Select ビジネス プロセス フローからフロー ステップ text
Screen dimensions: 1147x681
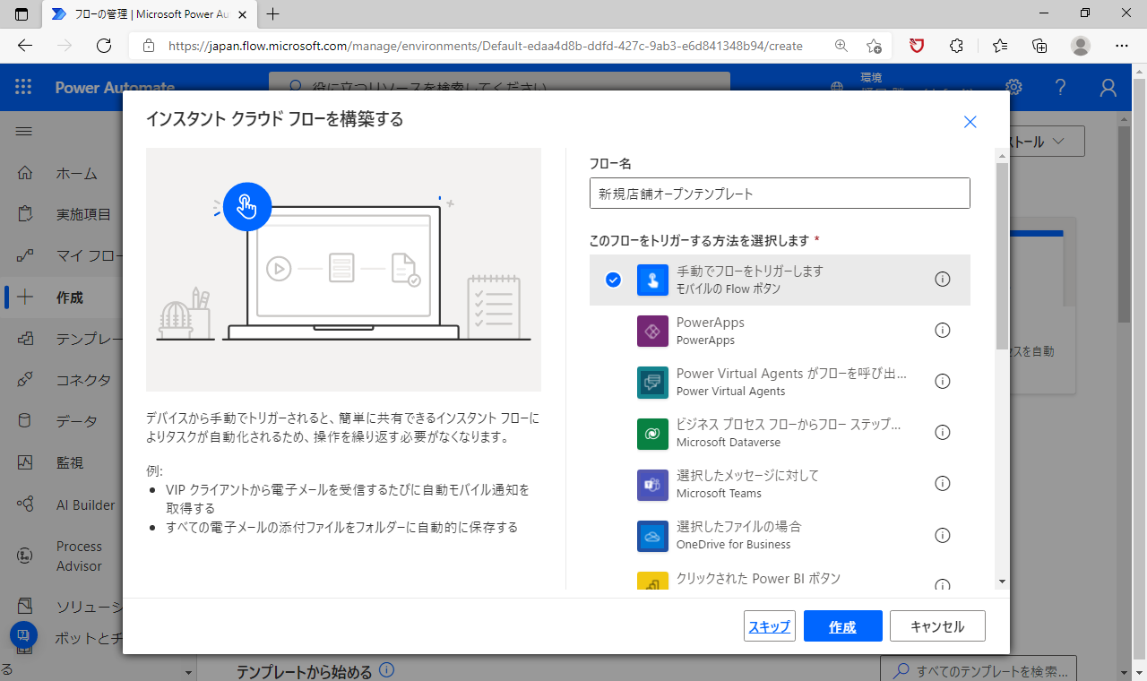pos(789,424)
